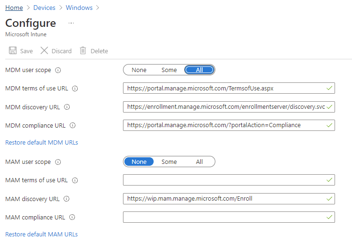Go to Windows breadcrumb
This screenshot has width=352, height=251.
tap(79, 8)
